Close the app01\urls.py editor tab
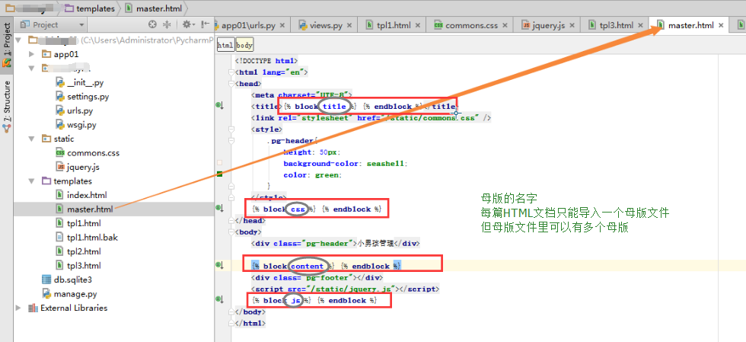The height and width of the screenshot is (342, 746). [282, 26]
